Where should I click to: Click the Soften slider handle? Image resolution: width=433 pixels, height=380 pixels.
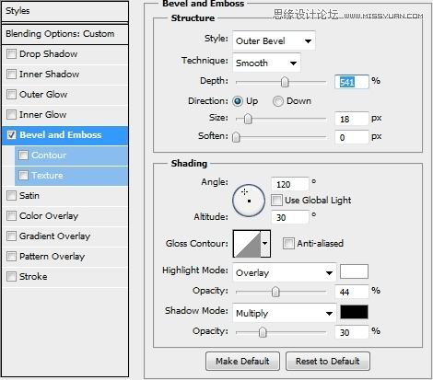236,137
